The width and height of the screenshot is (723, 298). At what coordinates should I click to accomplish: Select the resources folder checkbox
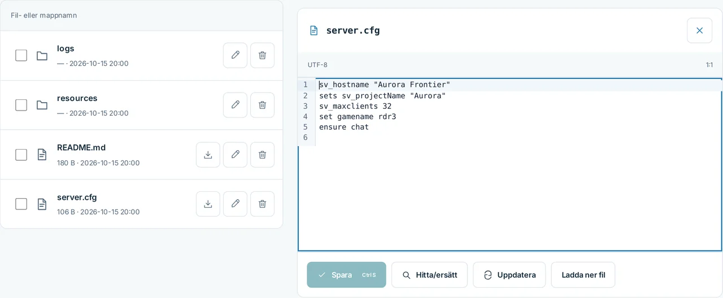click(21, 105)
